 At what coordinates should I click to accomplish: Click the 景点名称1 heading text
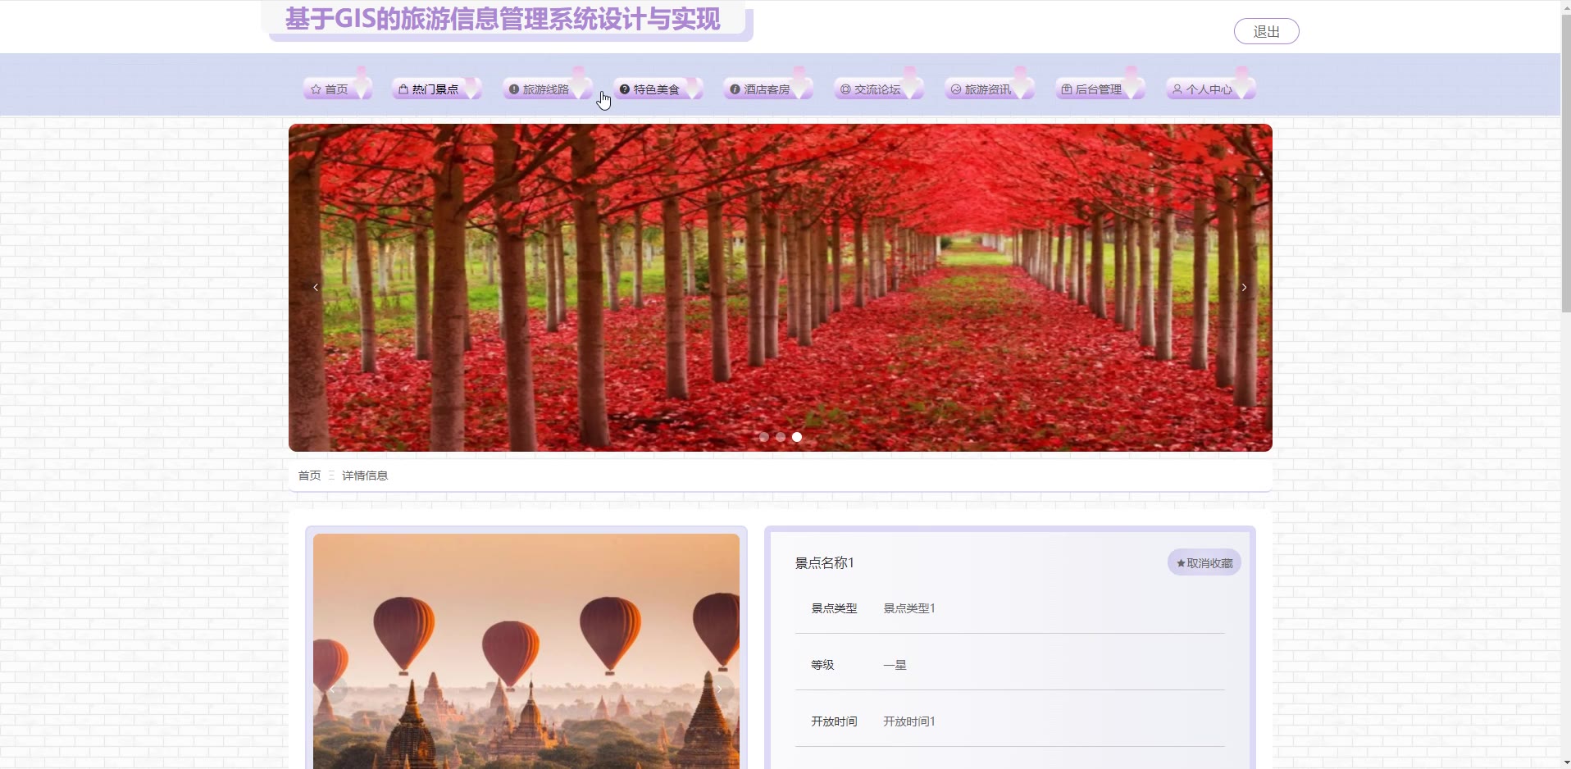coord(824,563)
